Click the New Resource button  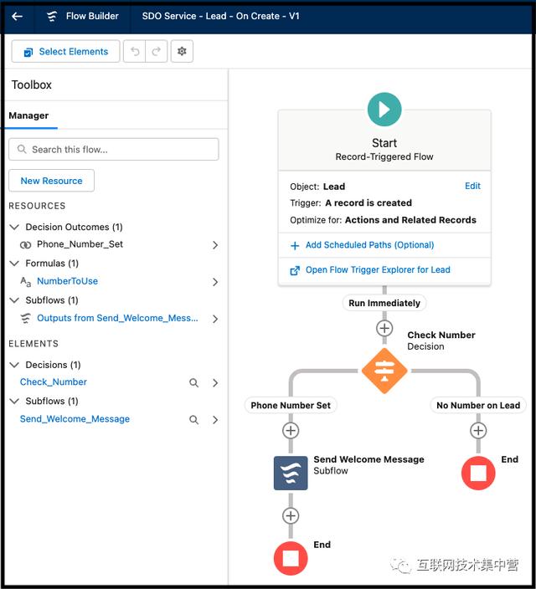52,181
